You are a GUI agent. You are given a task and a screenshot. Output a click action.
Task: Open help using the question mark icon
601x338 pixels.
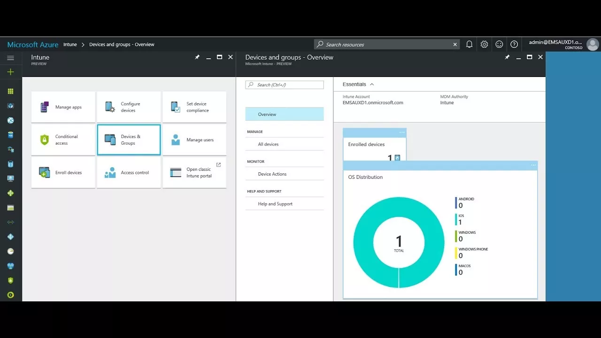coord(514,44)
